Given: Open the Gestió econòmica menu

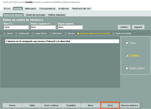Looking at the screenshot, I should [43, 2].
